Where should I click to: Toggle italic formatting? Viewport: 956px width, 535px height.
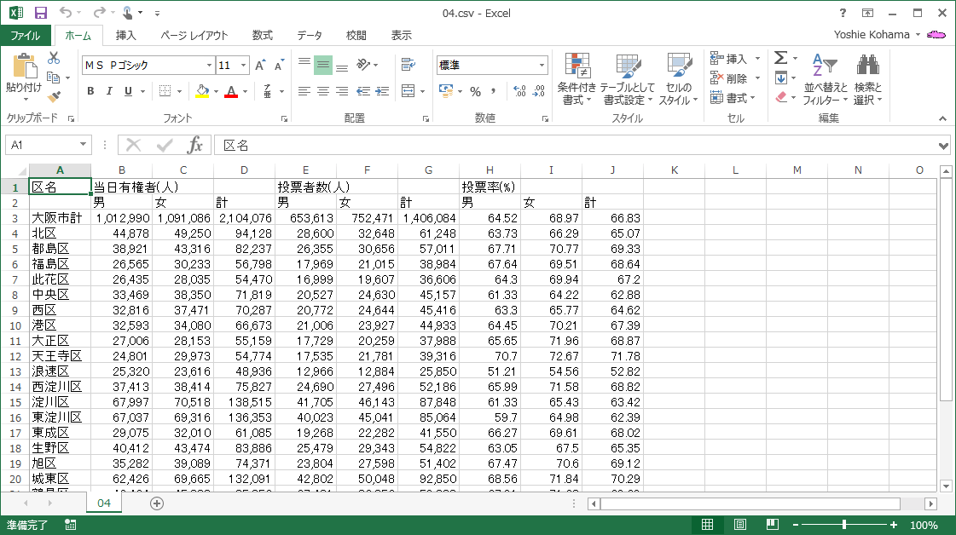(109, 91)
